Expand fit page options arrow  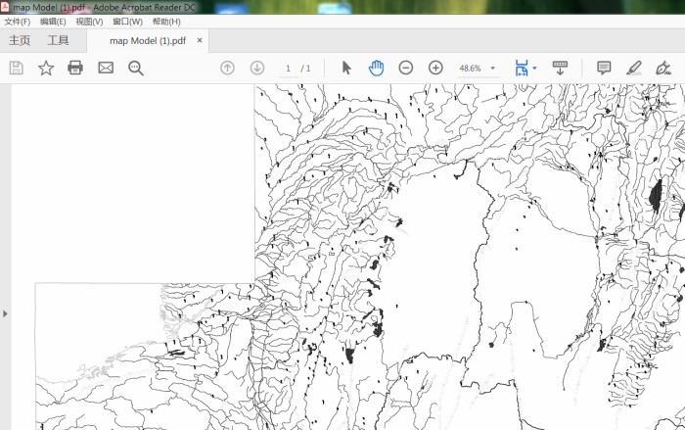(534, 69)
